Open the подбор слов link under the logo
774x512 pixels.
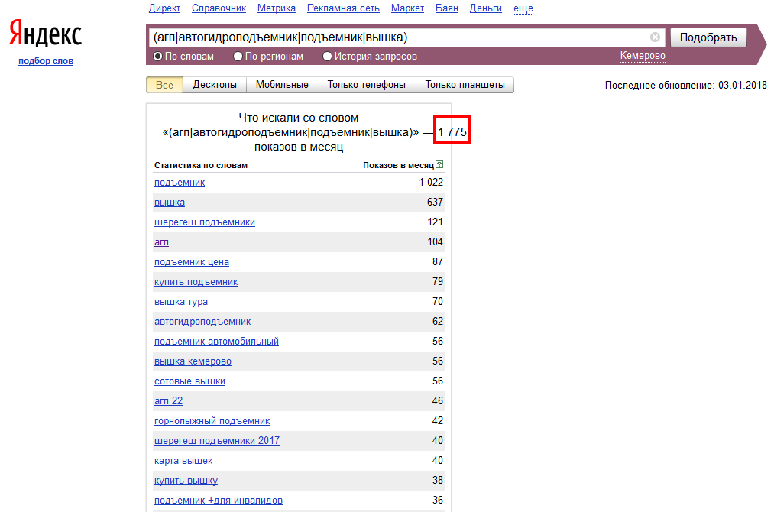(46, 61)
